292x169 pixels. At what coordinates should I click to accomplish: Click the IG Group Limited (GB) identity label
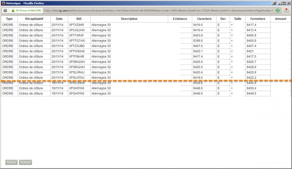point(28,10)
